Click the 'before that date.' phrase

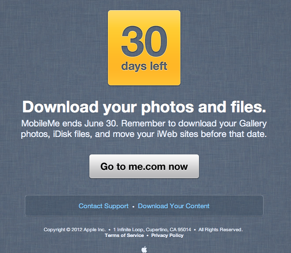[234, 134]
